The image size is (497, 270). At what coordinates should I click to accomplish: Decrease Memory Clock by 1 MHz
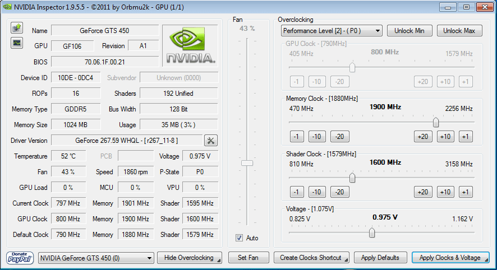click(x=297, y=137)
